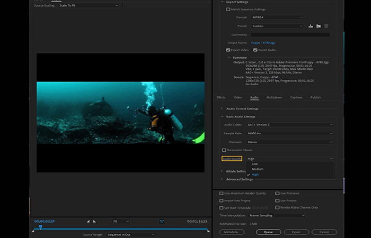Open the Time Interpolation dropdown
The image size is (371, 238).
(277, 216)
